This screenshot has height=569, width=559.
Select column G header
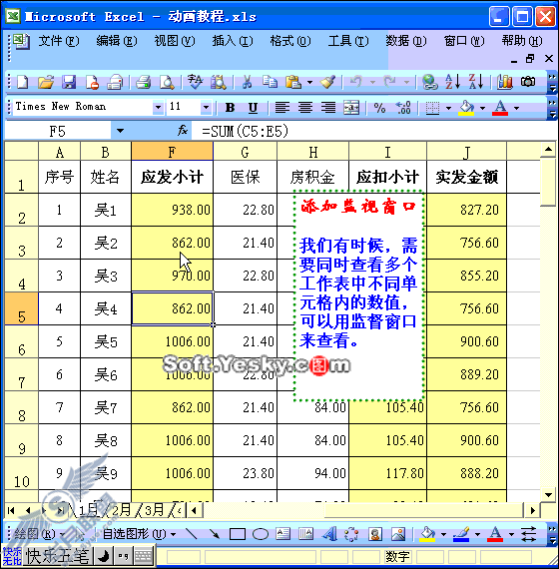click(245, 152)
